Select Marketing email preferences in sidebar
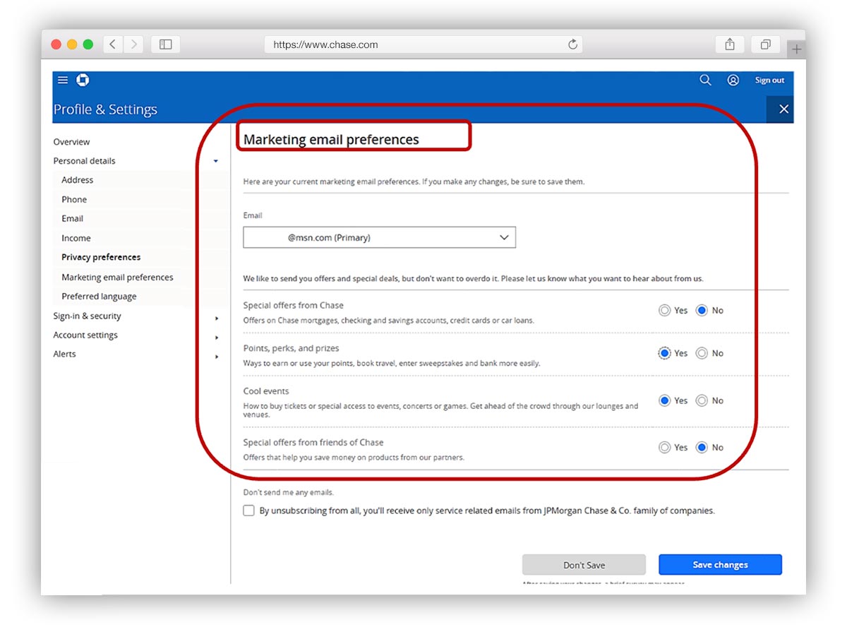The width and height of the screenshot is (847, 627). pos(117,277)
